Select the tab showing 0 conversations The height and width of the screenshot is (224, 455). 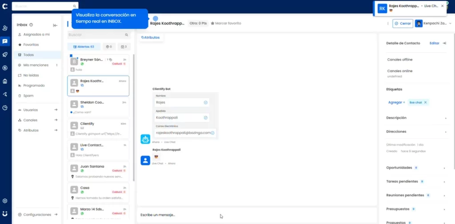(109, 46)
